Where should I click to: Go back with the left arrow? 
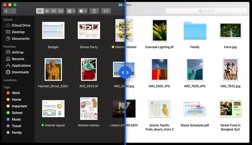(x=6, y=11)
